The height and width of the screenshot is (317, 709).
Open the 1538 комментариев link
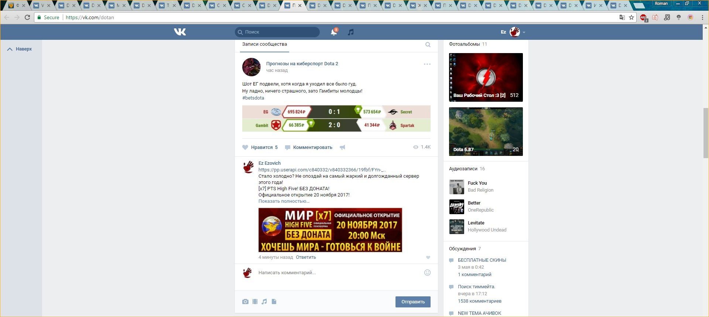(x=479, y=301)
